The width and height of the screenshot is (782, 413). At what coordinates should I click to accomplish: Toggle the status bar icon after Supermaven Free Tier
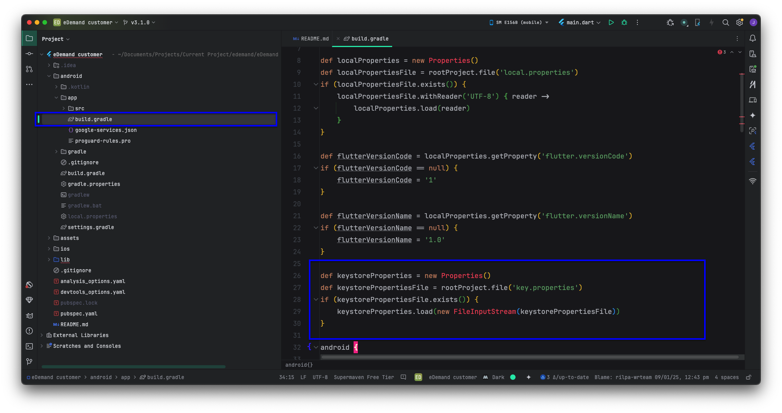(403, 377)
